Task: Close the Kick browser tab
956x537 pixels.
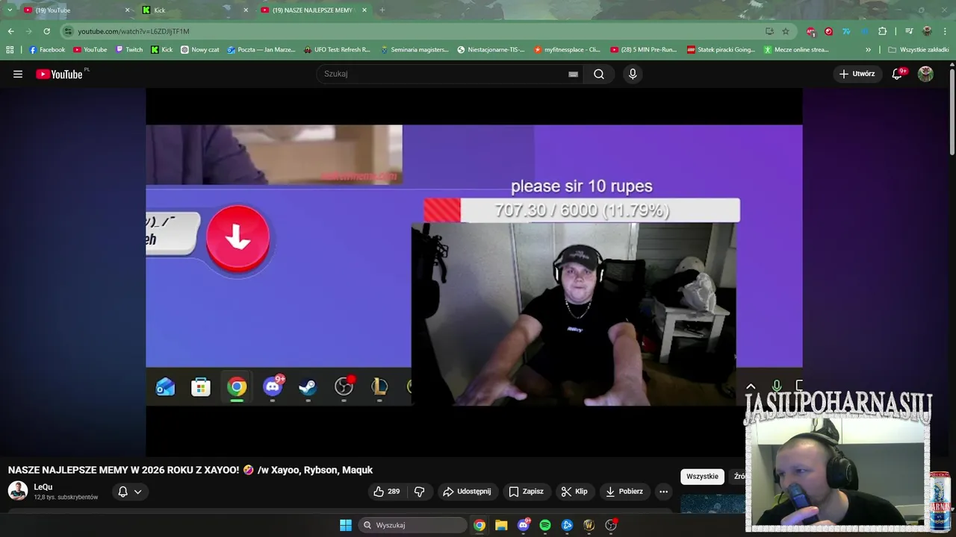Action: [x=246, y=10]
